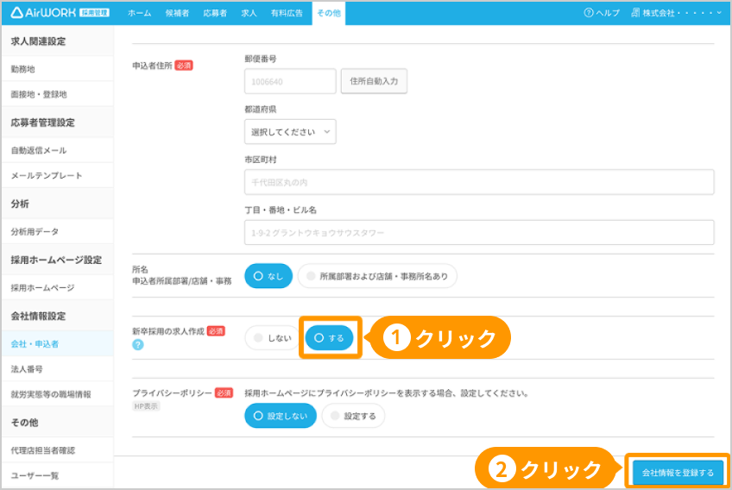The image size is (732, 490).
Task: Choose 設定しない for privacy policy
Action: (281, 416)
